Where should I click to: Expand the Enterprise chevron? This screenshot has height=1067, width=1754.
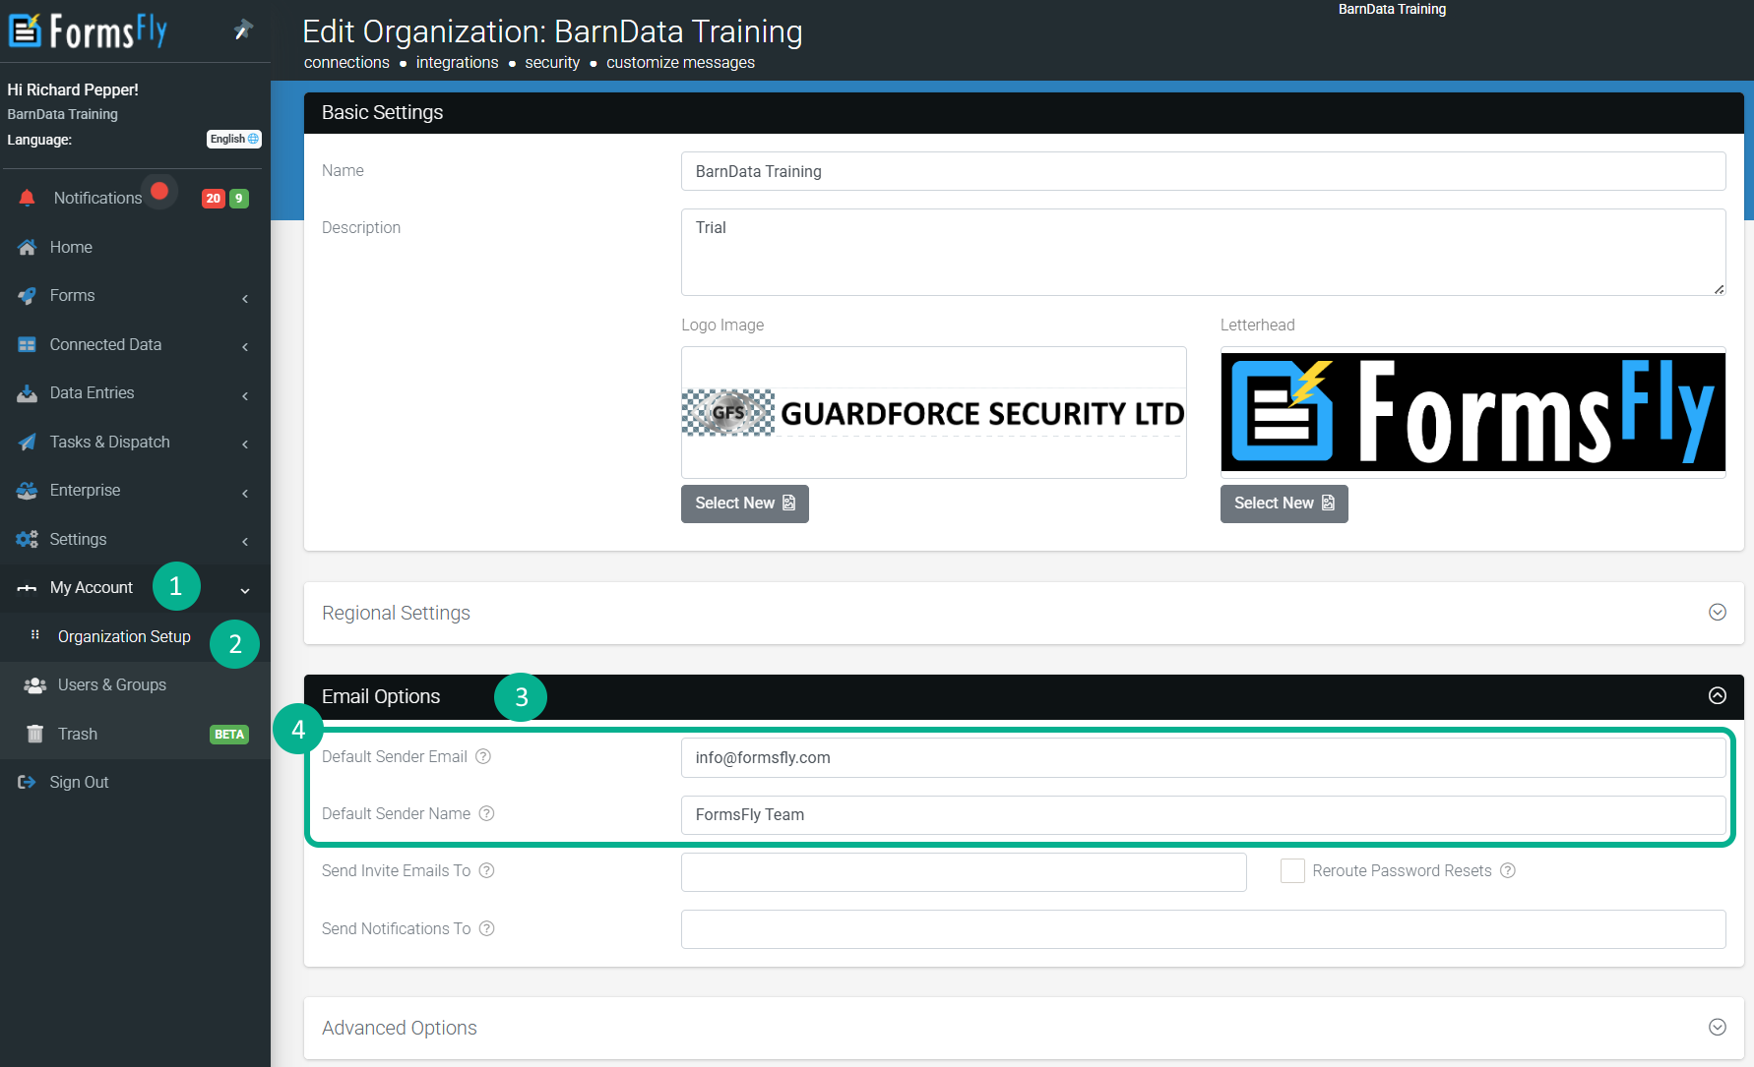tap(245, 493)
